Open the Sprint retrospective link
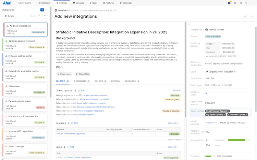 [85, 115]
